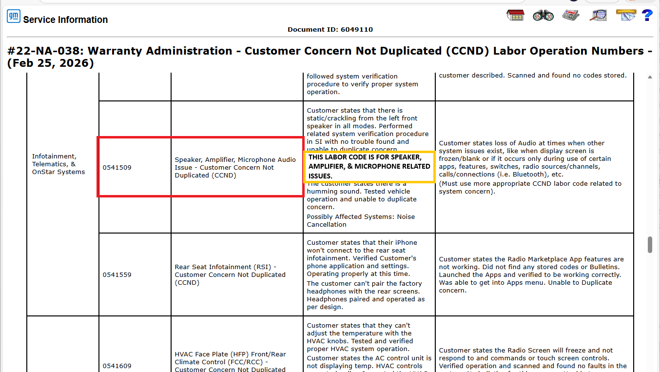Open the blue question mark help icon

pos(647,15)
